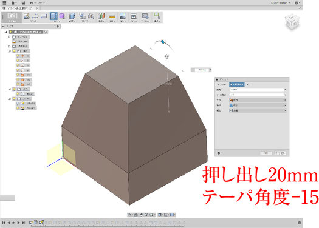This screenshot has width=319, height=228.
Task: Toggle lightbulb of the bodies folder
Action: (x=14, y=89)
